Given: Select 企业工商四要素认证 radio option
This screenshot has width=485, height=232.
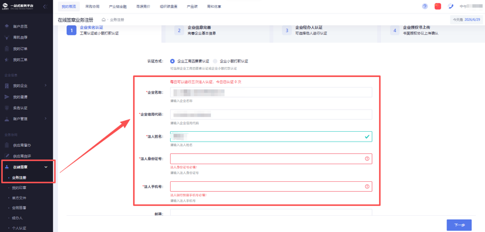Looking at the screenshot, I should point(172,61).
